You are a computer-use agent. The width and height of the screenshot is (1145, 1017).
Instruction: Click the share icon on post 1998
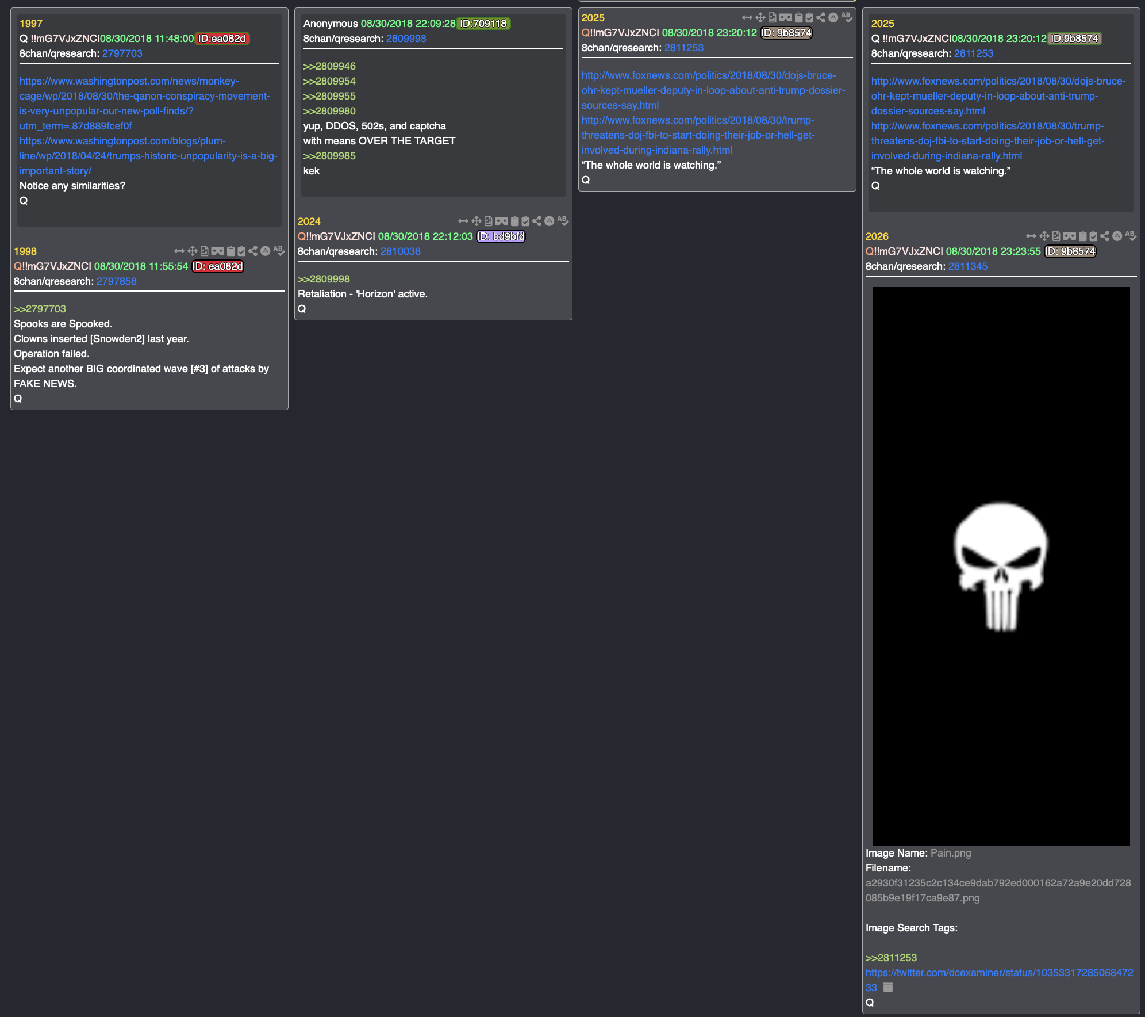pyautogui.click(x=253, y=251)
